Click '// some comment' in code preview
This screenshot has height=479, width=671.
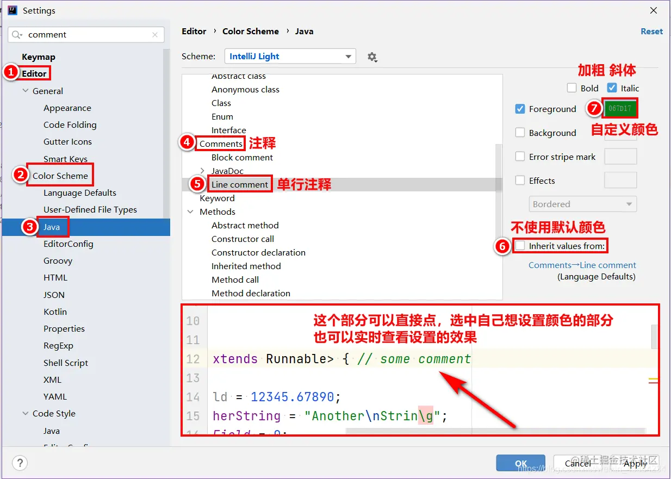414,359
